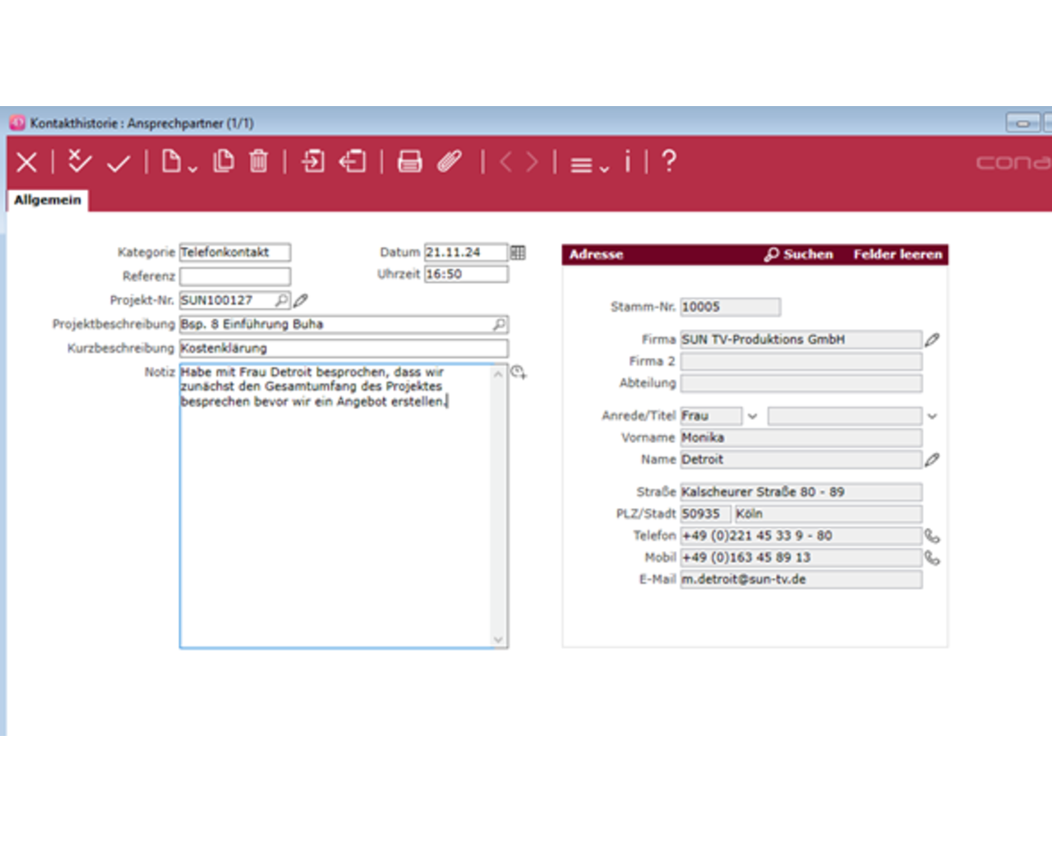Click the phone icon beside Mobil
The height and width of the screenshot is (842, 1052).
tap(932, 557)
